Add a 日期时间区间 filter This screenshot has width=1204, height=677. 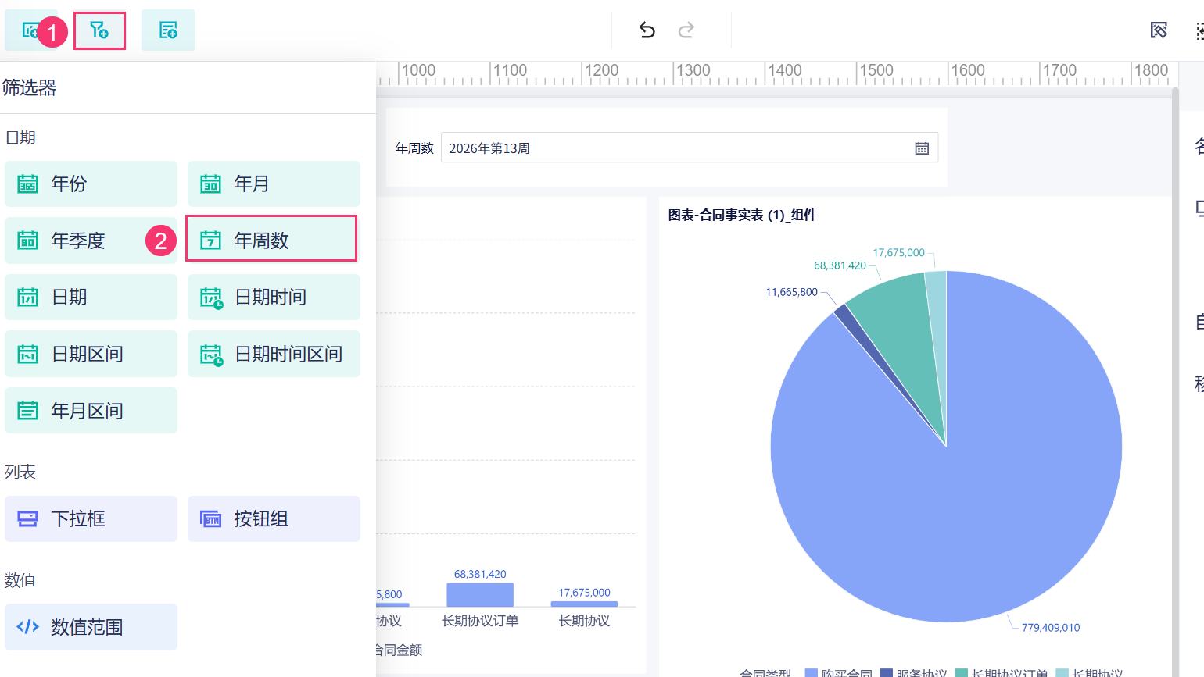274,354
